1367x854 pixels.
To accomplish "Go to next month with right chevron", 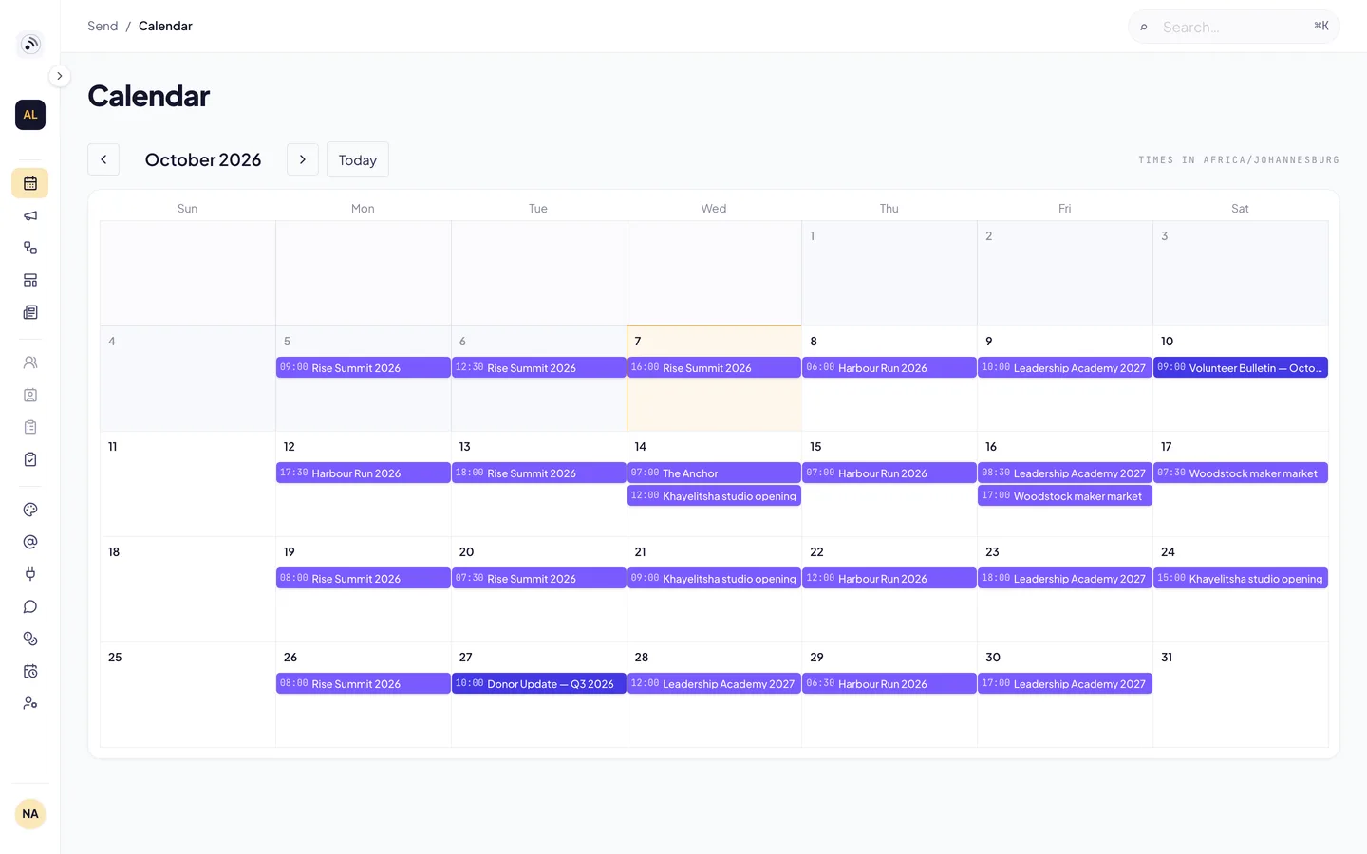I will 303,159.
